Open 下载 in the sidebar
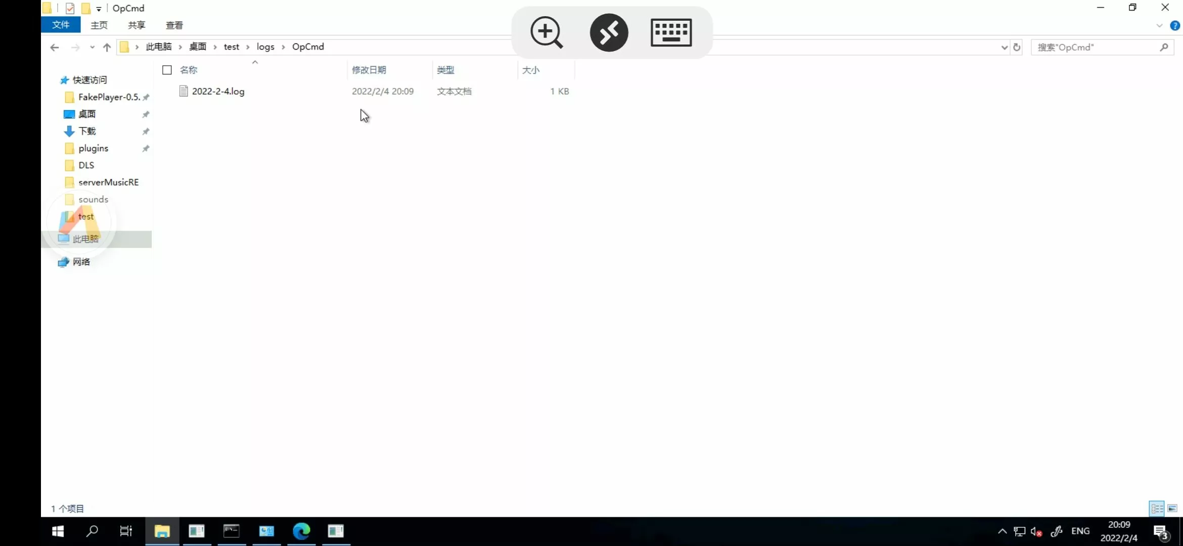 point(87,131)
